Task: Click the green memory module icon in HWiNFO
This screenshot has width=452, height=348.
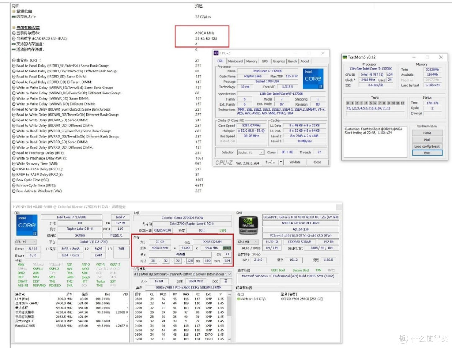Action: tap(227, 248)
